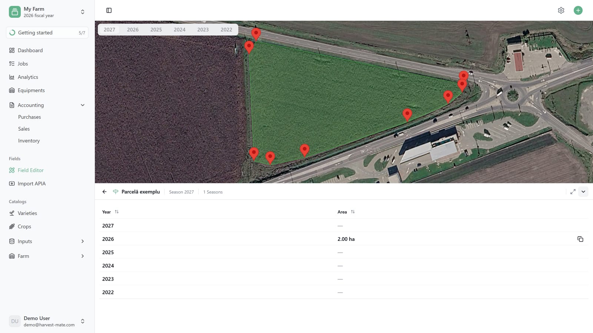
Task: Collapse the parcel details panel chevron
Action: [x=583, y=192]
